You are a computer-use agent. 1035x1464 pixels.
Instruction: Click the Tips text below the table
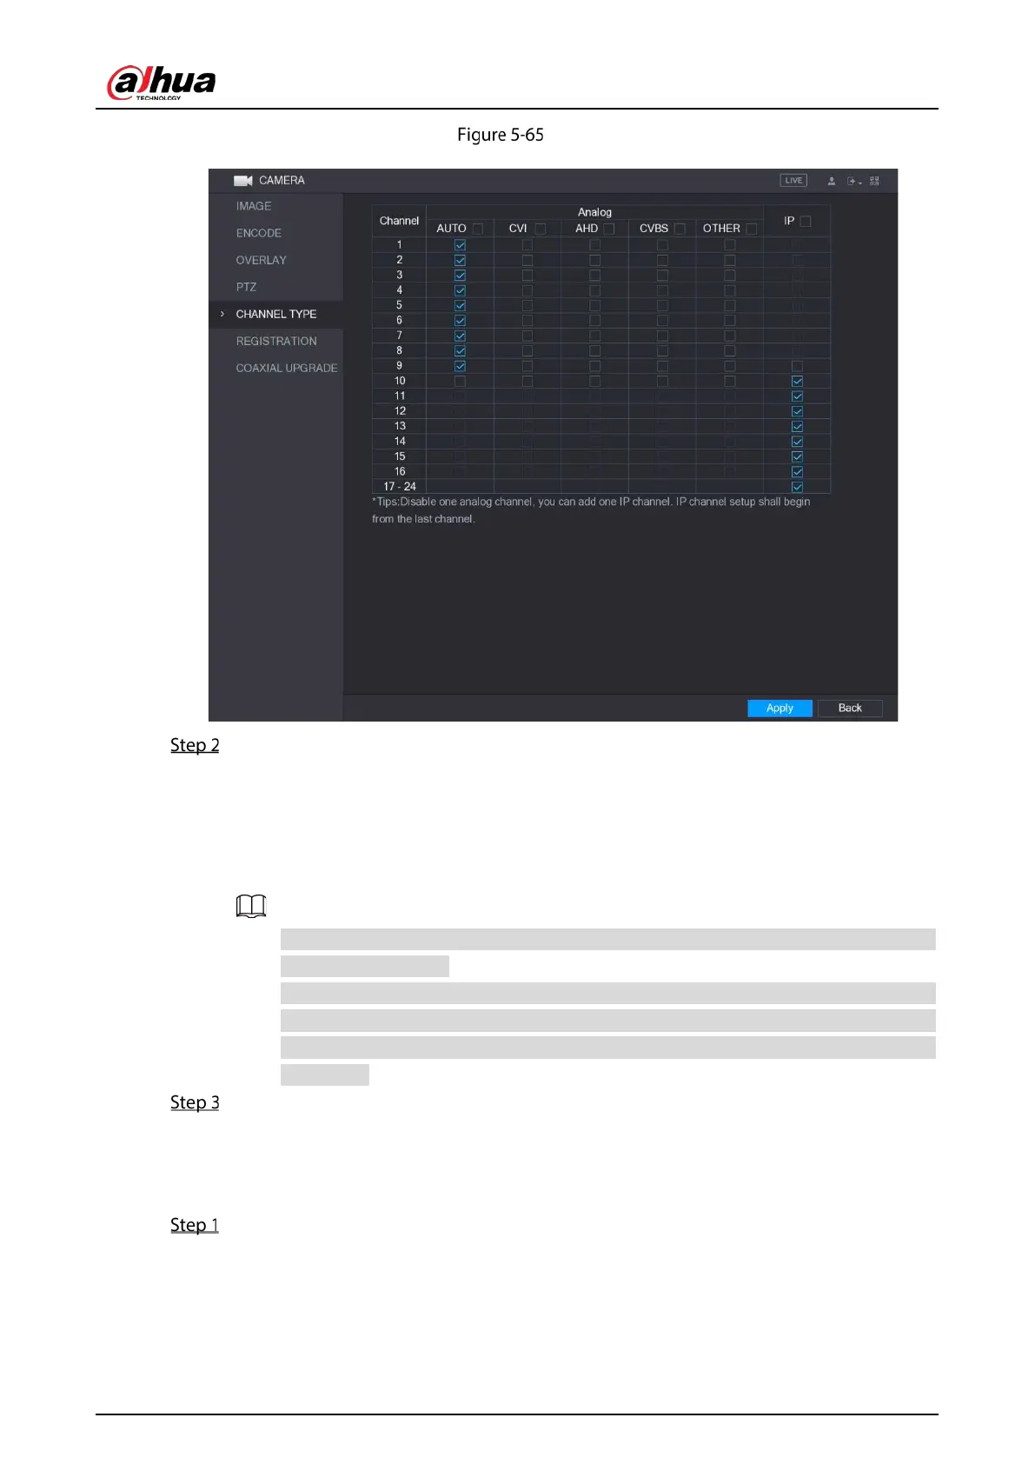point(591,510)
